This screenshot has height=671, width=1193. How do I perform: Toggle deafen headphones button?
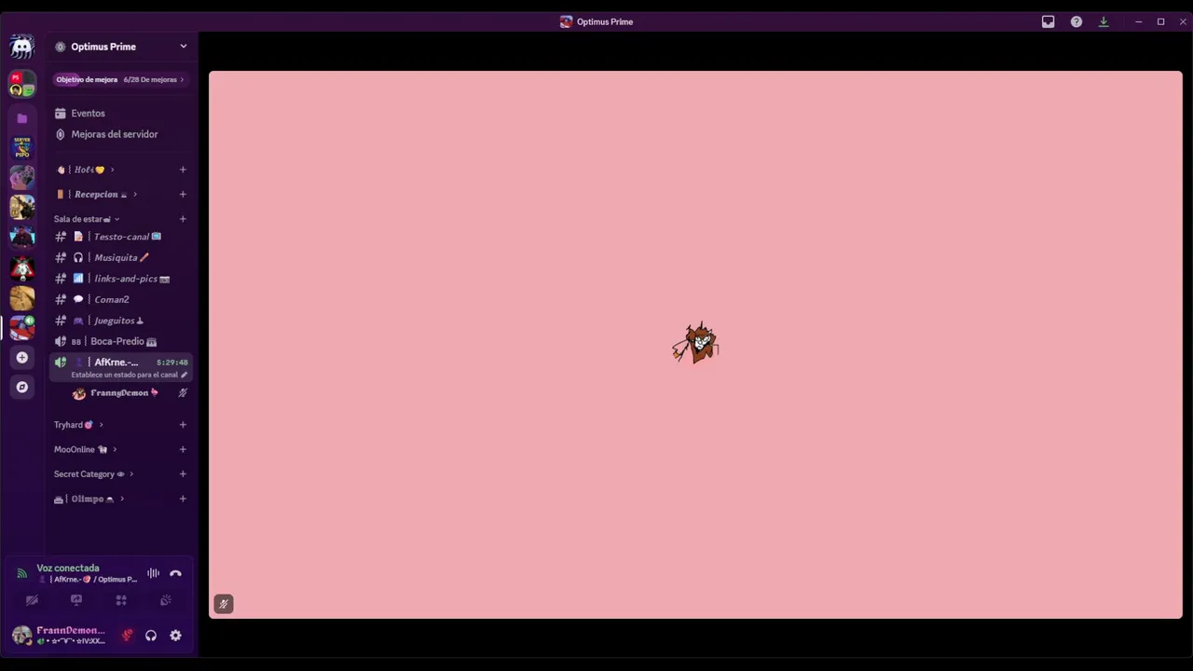click(151, 636)
